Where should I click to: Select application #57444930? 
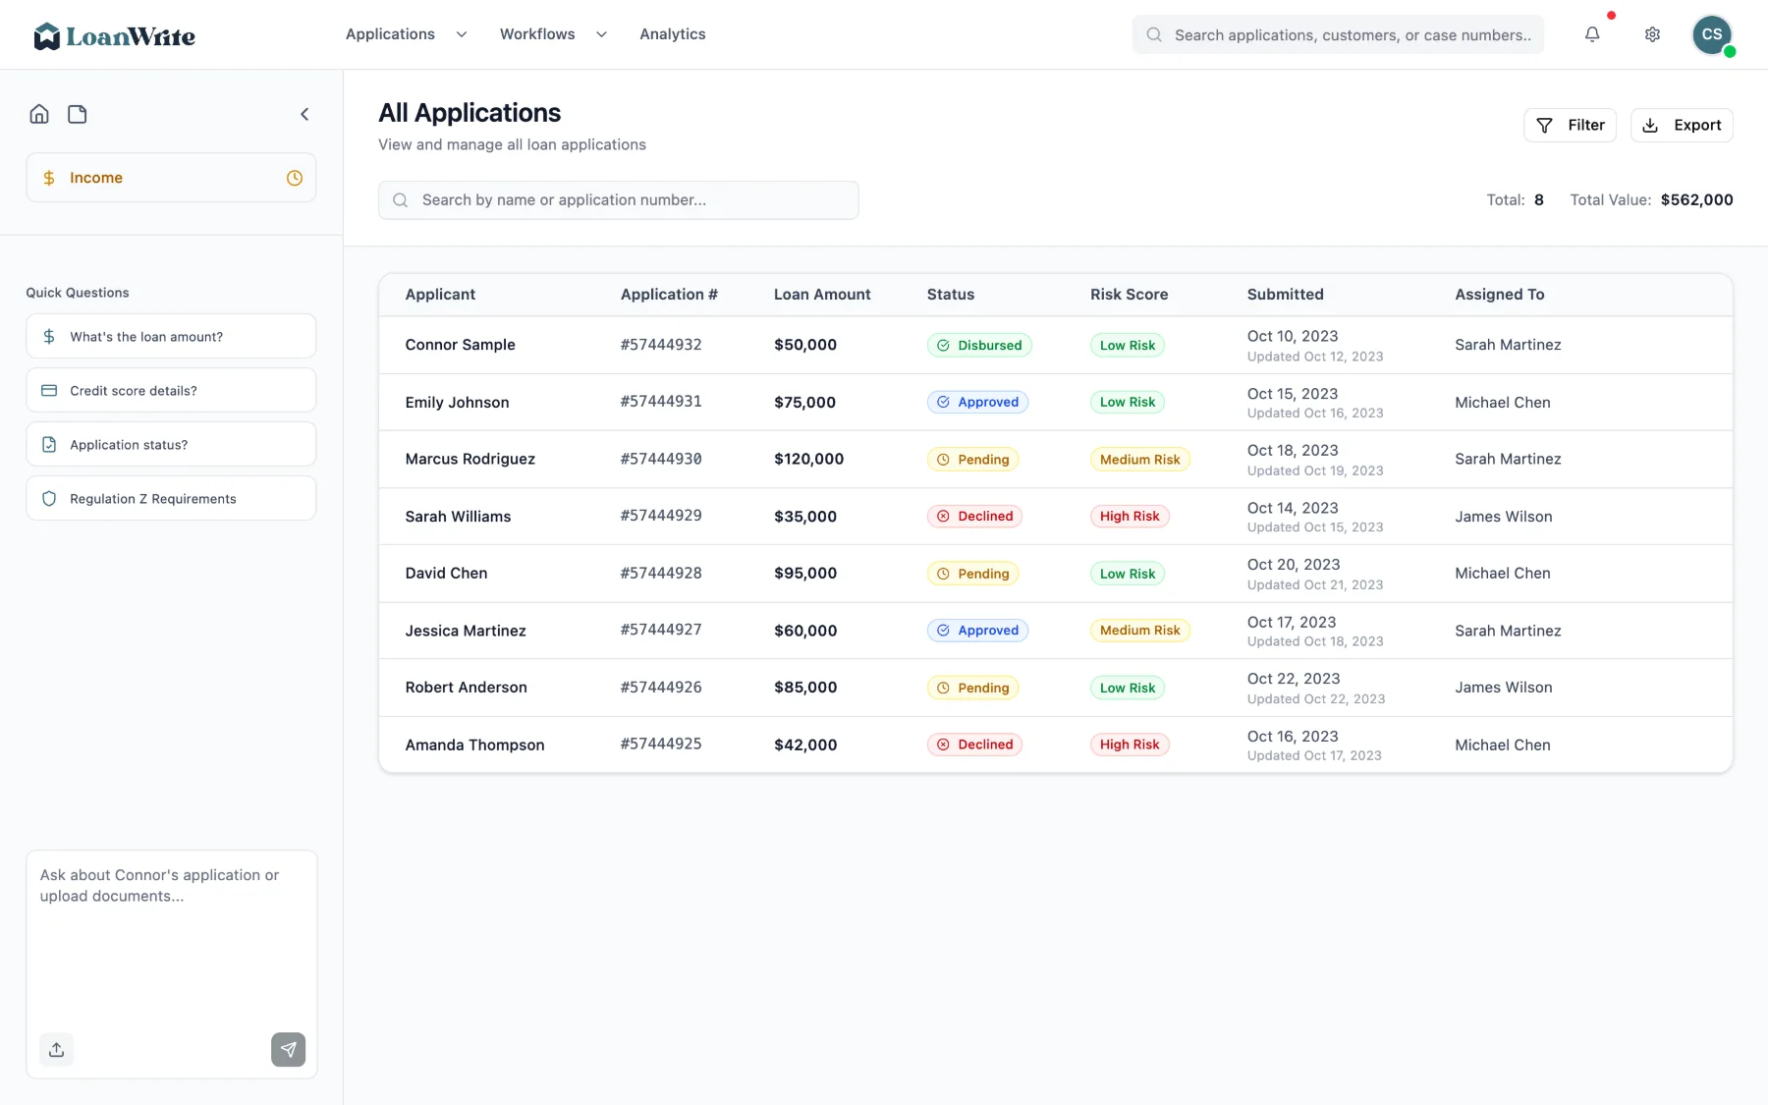(x=661, y=459)
